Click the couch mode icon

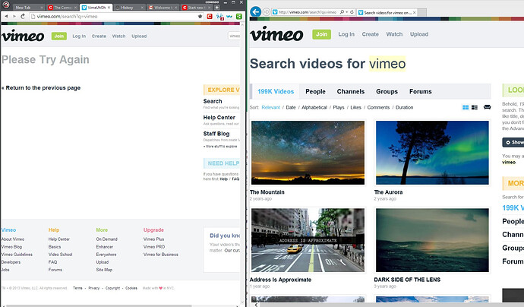pos(488,107)
